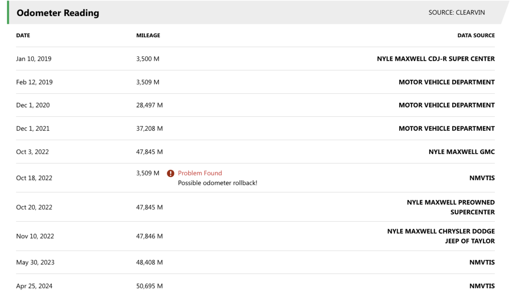Click the Odometer Reading section header

click(58, 13)
